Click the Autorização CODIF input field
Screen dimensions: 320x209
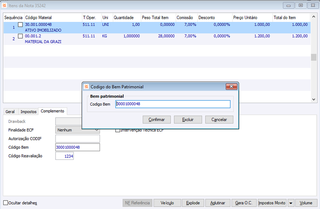click(x=78, y=139)
